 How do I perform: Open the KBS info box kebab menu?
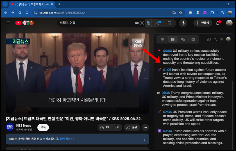point(145,139)
